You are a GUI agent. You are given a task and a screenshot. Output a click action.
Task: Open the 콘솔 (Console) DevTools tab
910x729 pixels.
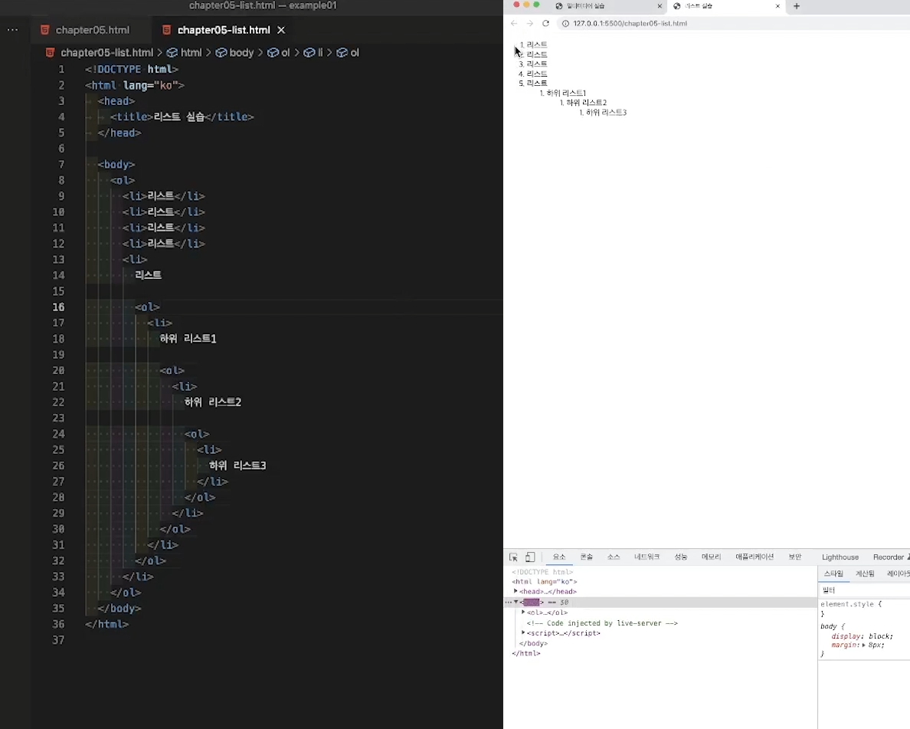point(587,557)
